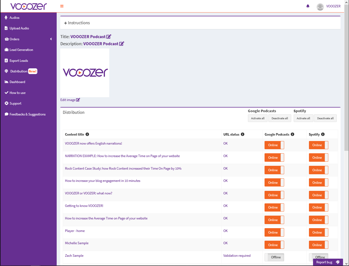Click the Export Leads icon
Image resolution: width=349 pixels, height=266 pixels.
coord(6,61)
